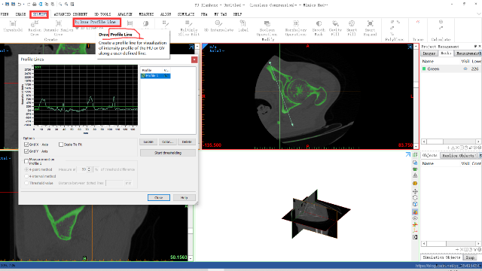Select the Region Grow tool
Screen dimensions: 482x271
point(35,28)
